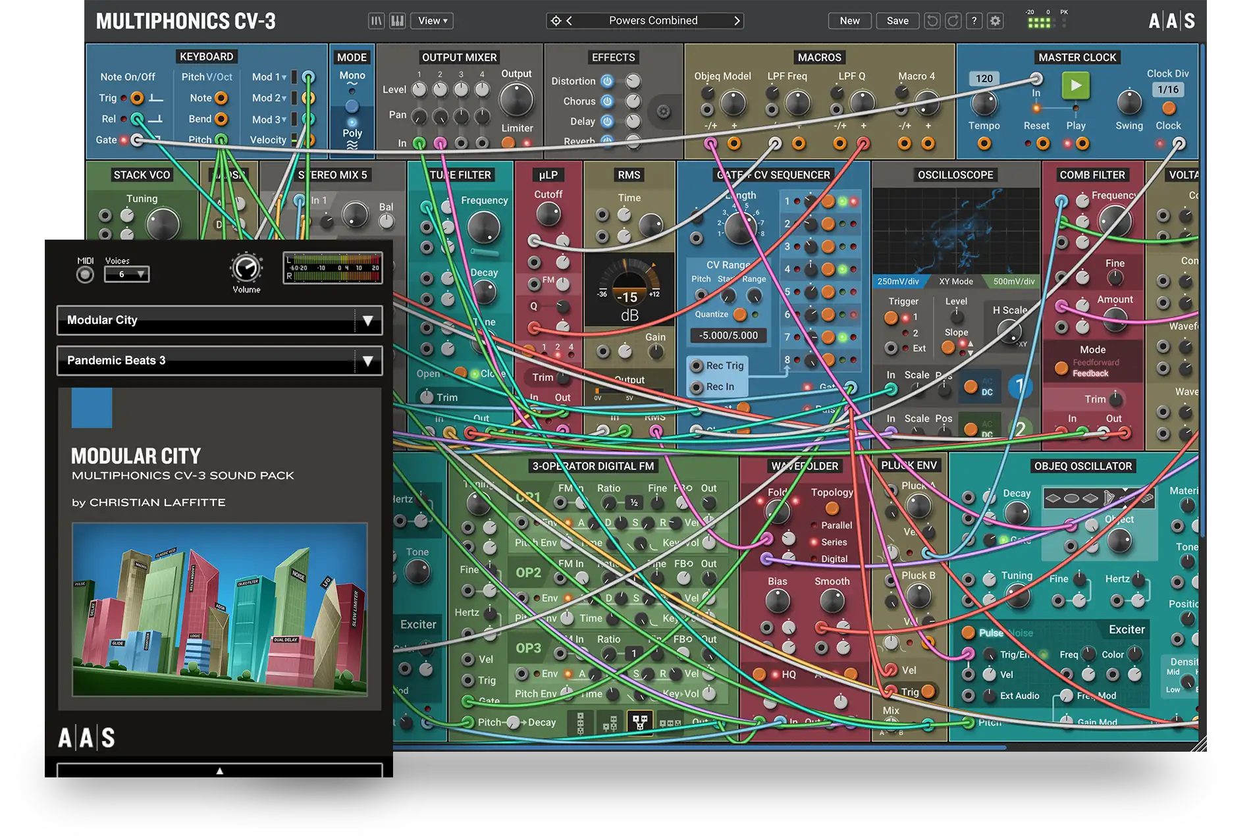Expand the Pandemic Beats 3 preset dropdown

(367, 361)
